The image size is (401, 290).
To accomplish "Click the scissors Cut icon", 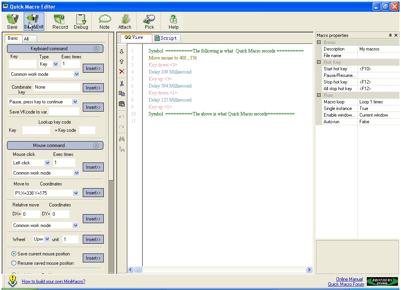I will (122, 84).
